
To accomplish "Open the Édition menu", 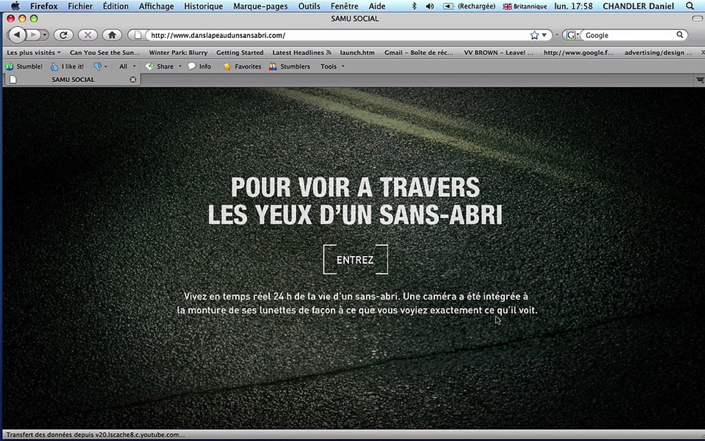I will point(116,6).
